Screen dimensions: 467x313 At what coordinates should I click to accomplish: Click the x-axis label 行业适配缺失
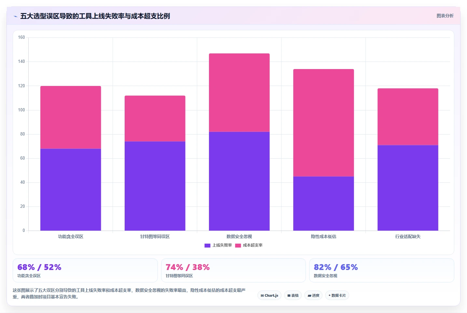click(x=408, y=236)
